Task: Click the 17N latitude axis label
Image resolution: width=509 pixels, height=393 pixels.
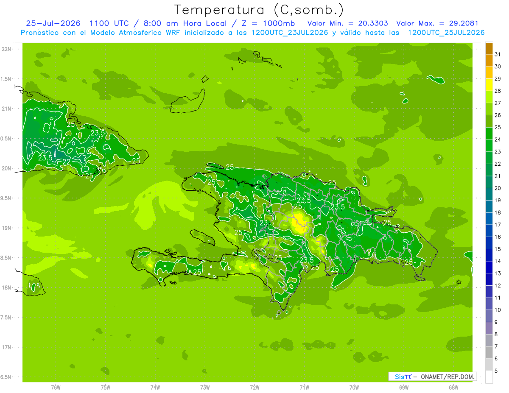Action: (7, 347)
